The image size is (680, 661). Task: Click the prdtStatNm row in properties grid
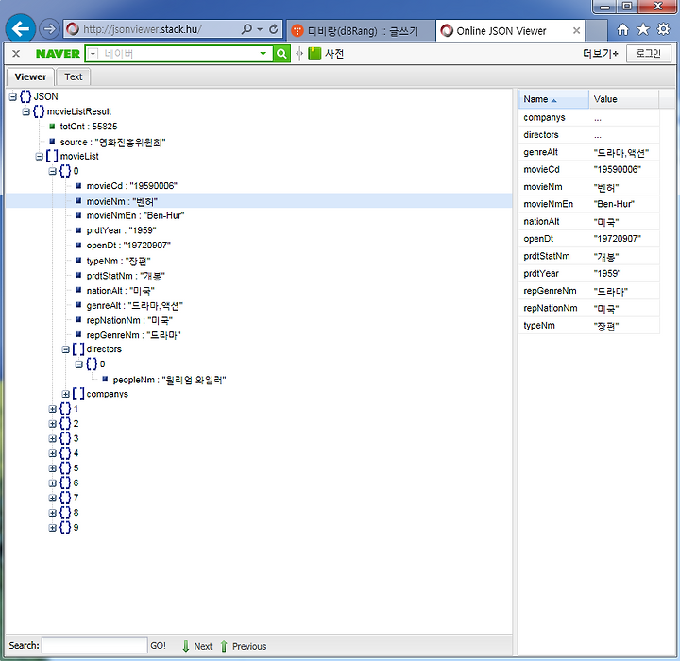pos(589,256)
